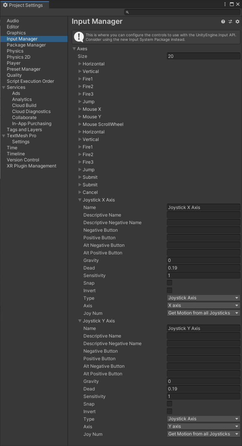
Task: Maximize the Project Settings window
Action: (x=231, y=5)
